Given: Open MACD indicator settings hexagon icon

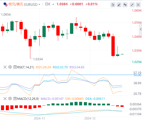Looking at the screenshot, I should tap(10, 99).
